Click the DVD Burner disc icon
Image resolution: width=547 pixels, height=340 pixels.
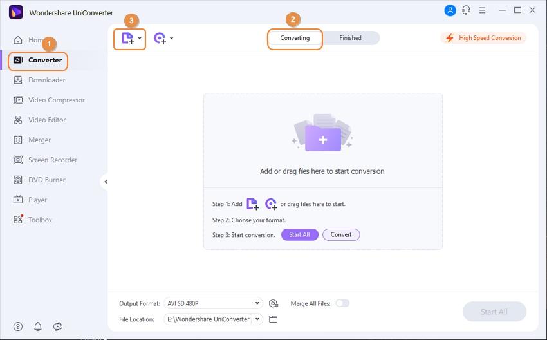pyautogui.click(x=18, y=180)
